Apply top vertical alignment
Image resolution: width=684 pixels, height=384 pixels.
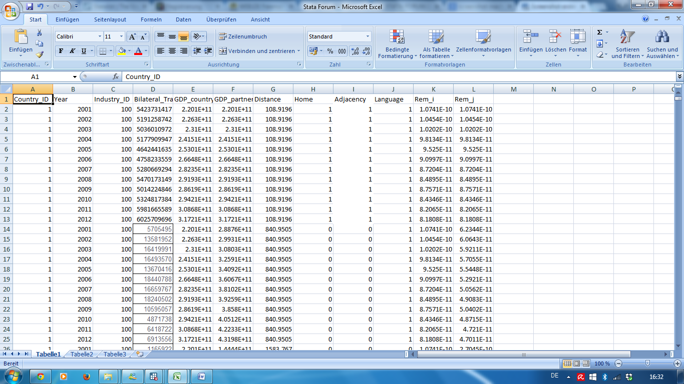[161, 36]
